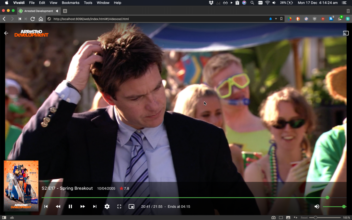Click the 7.8 star rating

124,188
